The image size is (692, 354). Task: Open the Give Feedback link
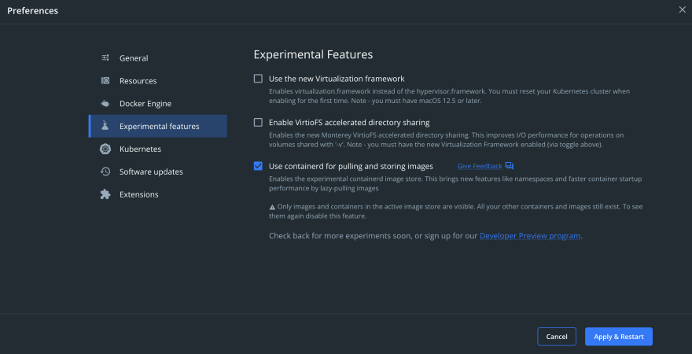pos(480,167)
